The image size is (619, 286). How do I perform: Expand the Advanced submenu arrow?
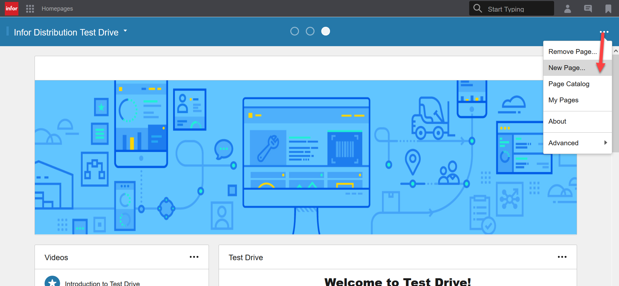pos(606,143)
